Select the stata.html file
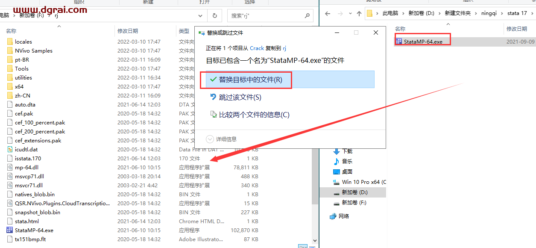Screen dimensions: 536x248 tap(26, 221)
